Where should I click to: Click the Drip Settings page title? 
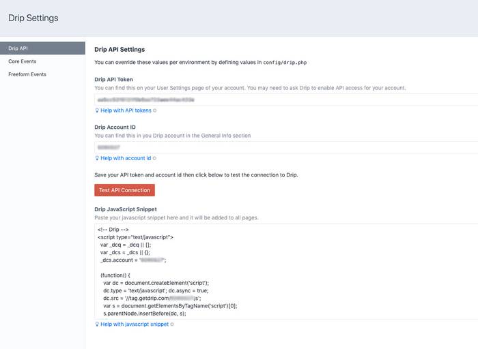(33, 18)
